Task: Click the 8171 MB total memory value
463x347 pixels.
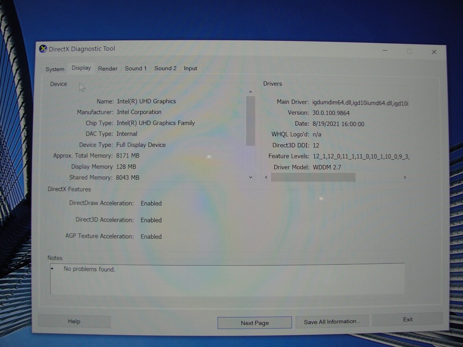Action: click(128, 156)
